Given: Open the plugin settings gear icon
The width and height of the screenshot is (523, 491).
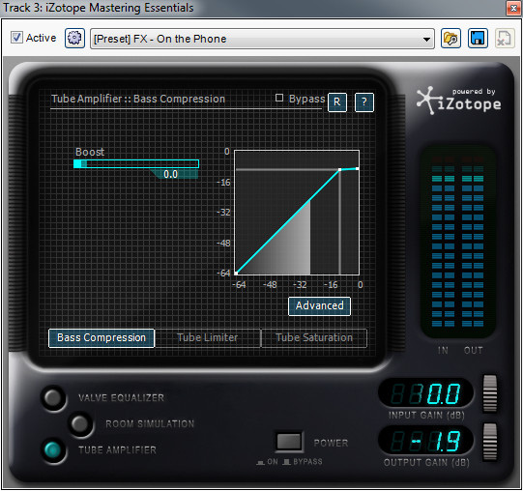Looking at the screenshot, I should (x=74, y=39).
